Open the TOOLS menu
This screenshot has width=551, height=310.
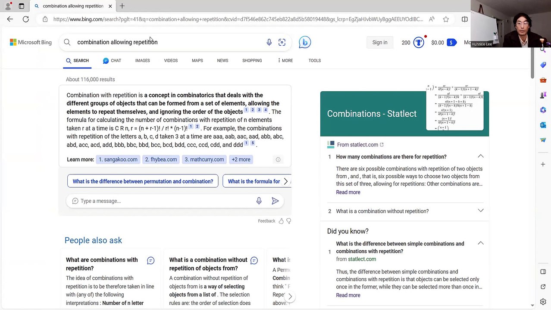315,61
